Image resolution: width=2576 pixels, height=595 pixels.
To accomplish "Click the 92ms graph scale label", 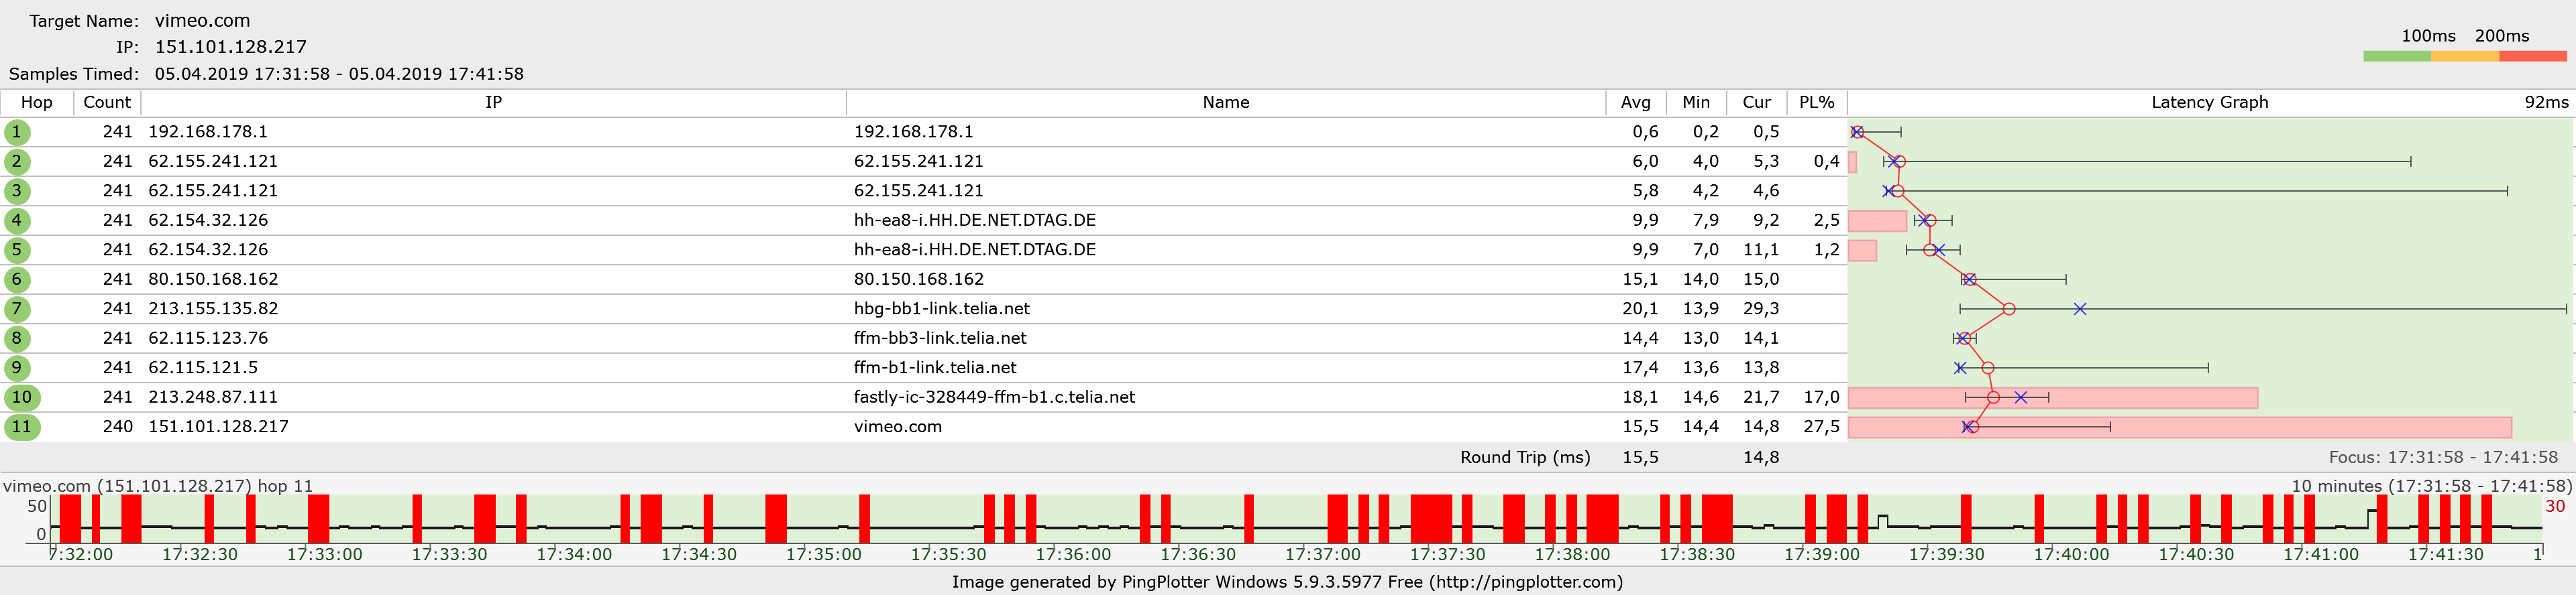I will 2546,102.
